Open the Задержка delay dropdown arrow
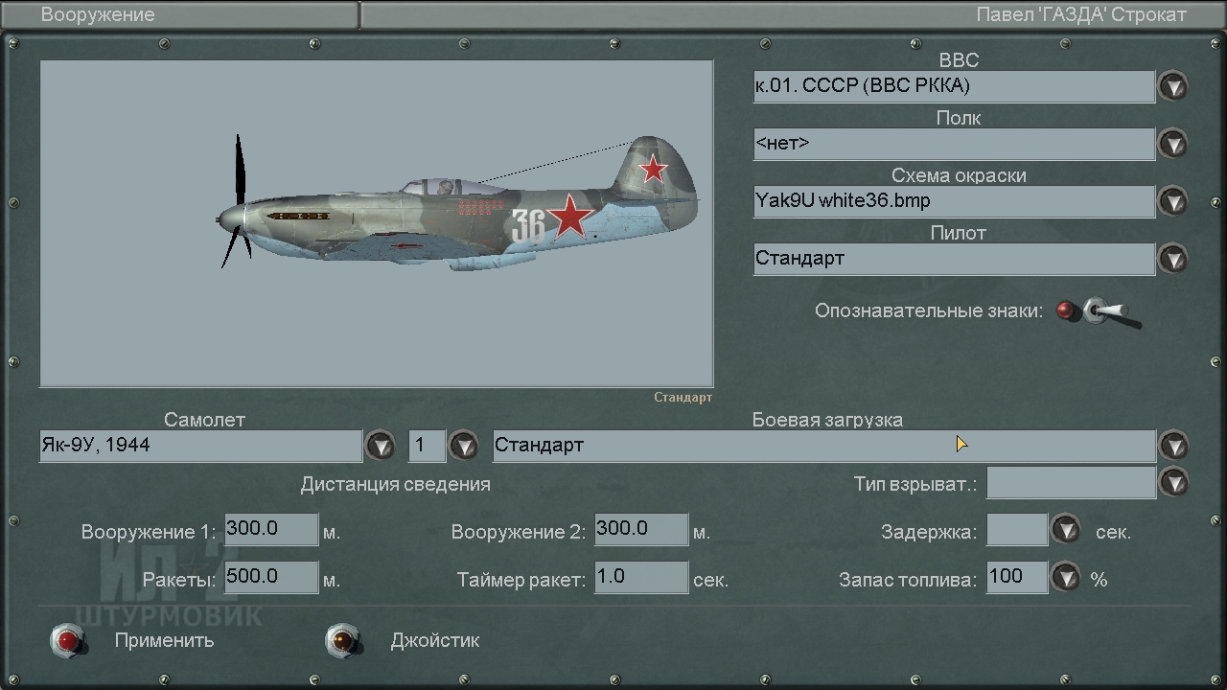 [1066, 529]
